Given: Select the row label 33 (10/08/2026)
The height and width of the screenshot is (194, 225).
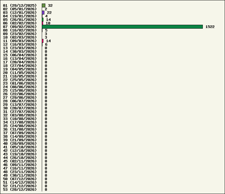Looking at the screenshot, I should pos(20,119).
